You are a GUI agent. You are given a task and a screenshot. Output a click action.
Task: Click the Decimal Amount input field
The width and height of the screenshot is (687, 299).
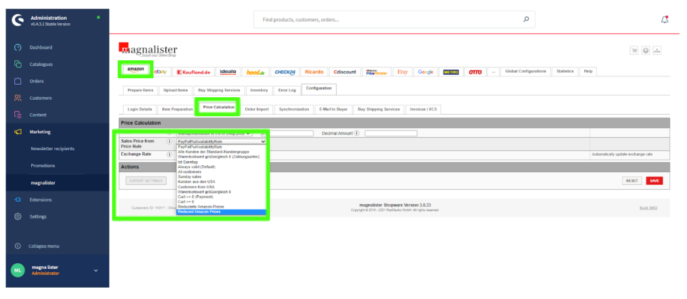click(x=391, y=133)
